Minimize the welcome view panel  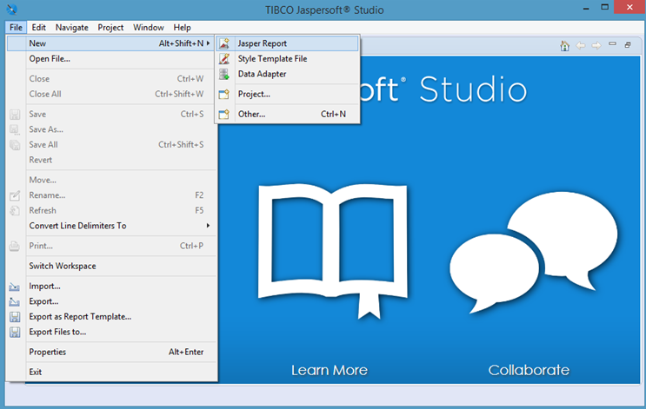pos(612,45)
